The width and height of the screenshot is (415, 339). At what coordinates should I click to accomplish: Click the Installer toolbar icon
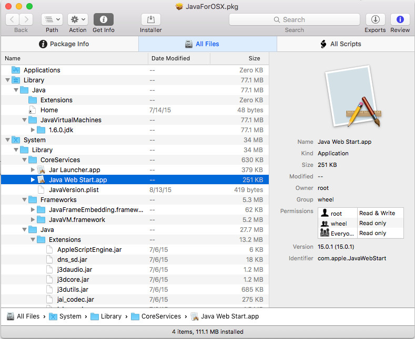click(151, 19)
